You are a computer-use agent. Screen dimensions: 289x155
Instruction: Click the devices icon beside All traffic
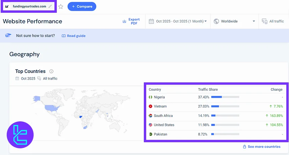coord(264,22)
